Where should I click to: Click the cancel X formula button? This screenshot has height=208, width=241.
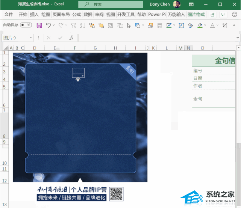pos(49,38)
